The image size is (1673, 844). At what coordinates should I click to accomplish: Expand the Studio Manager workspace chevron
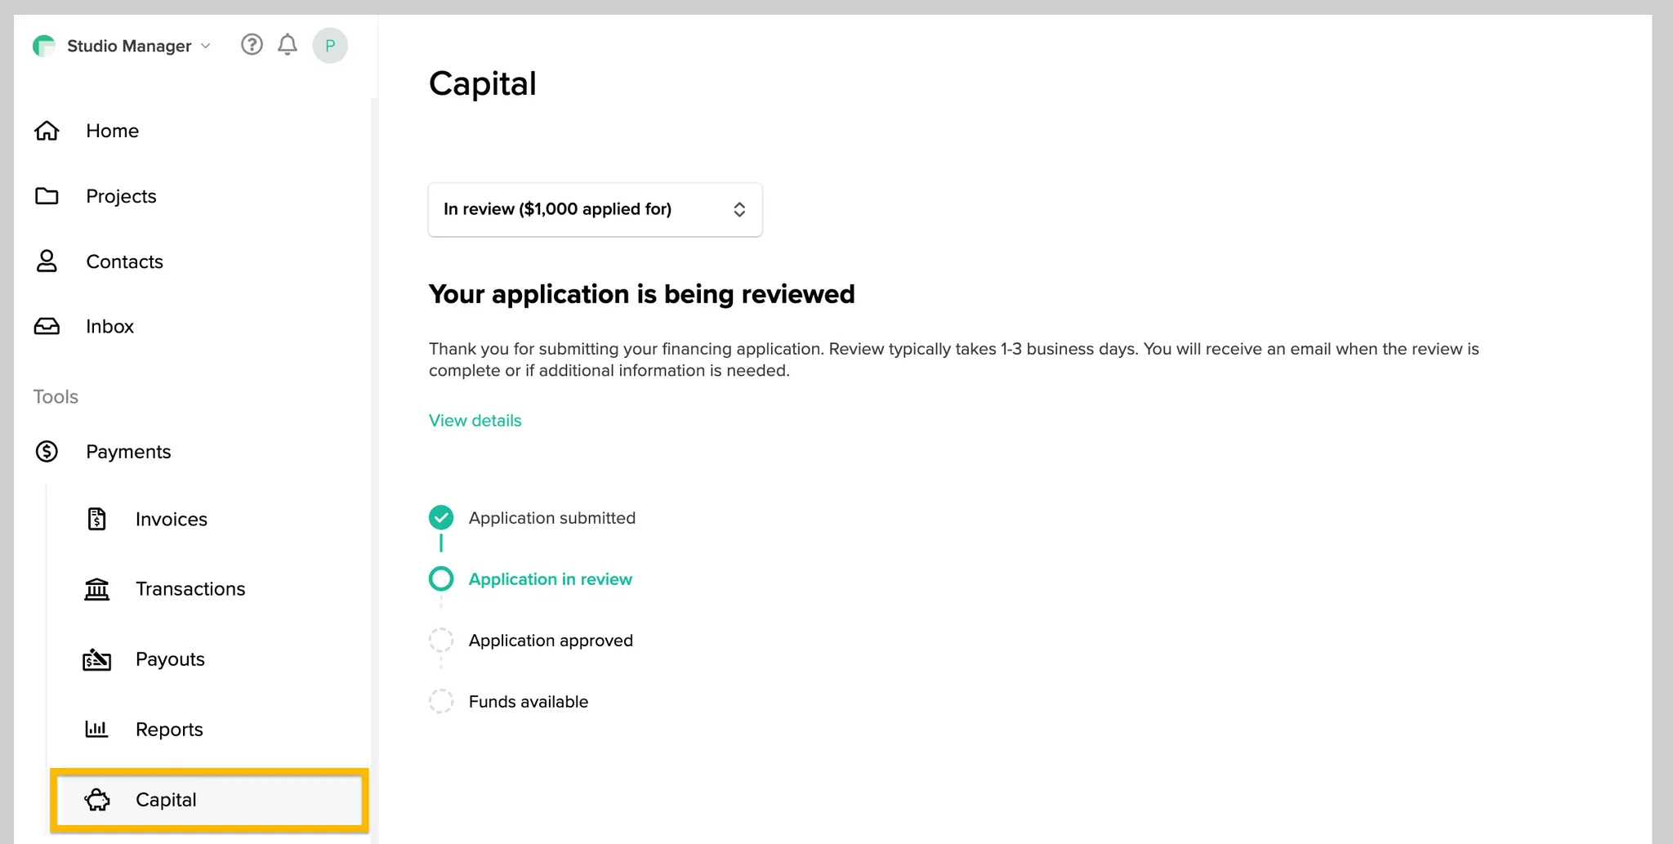[x=206, y=46]
